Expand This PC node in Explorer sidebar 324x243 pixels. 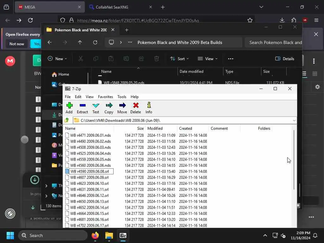click(46, 186)
